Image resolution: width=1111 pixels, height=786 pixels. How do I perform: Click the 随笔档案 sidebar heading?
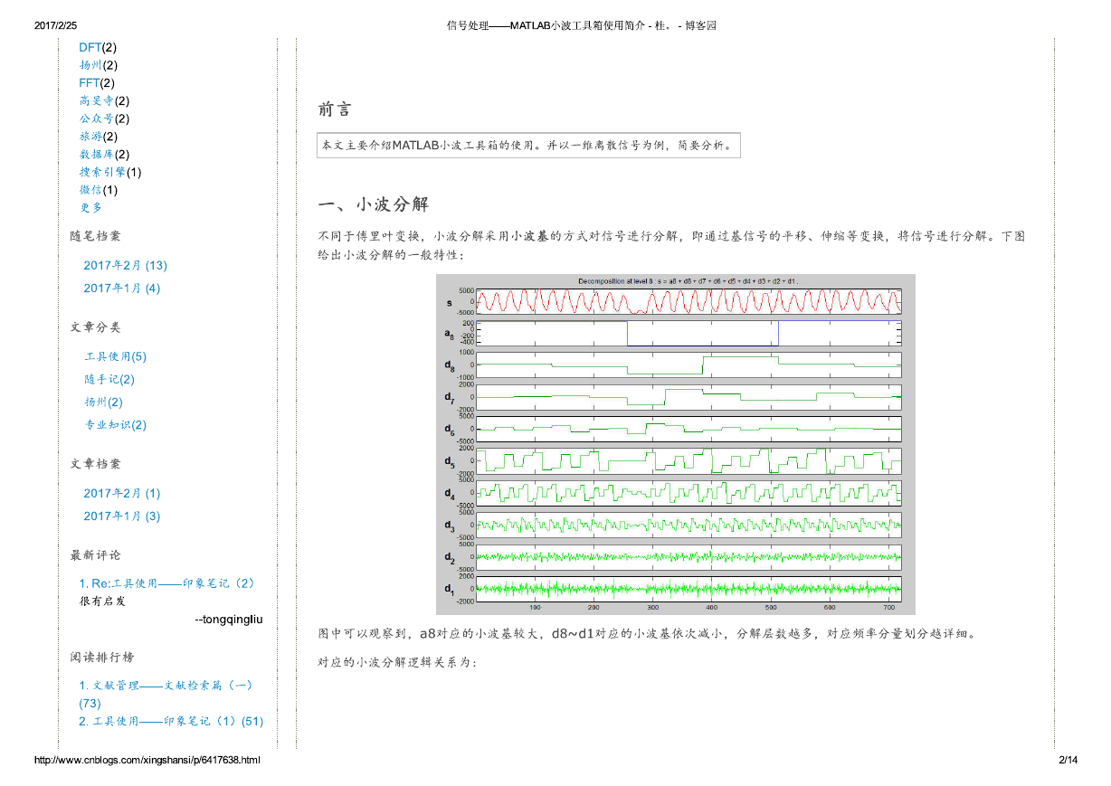(x=95, y=235)
